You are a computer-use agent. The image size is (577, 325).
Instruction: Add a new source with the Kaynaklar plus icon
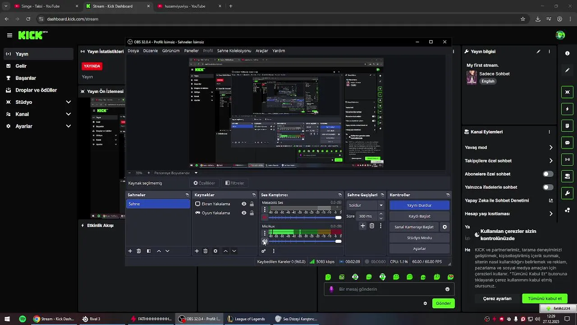(197, 251)
